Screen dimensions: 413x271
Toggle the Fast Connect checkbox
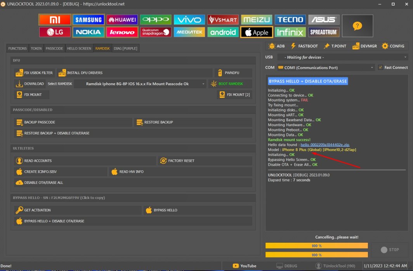coord(380,67)
